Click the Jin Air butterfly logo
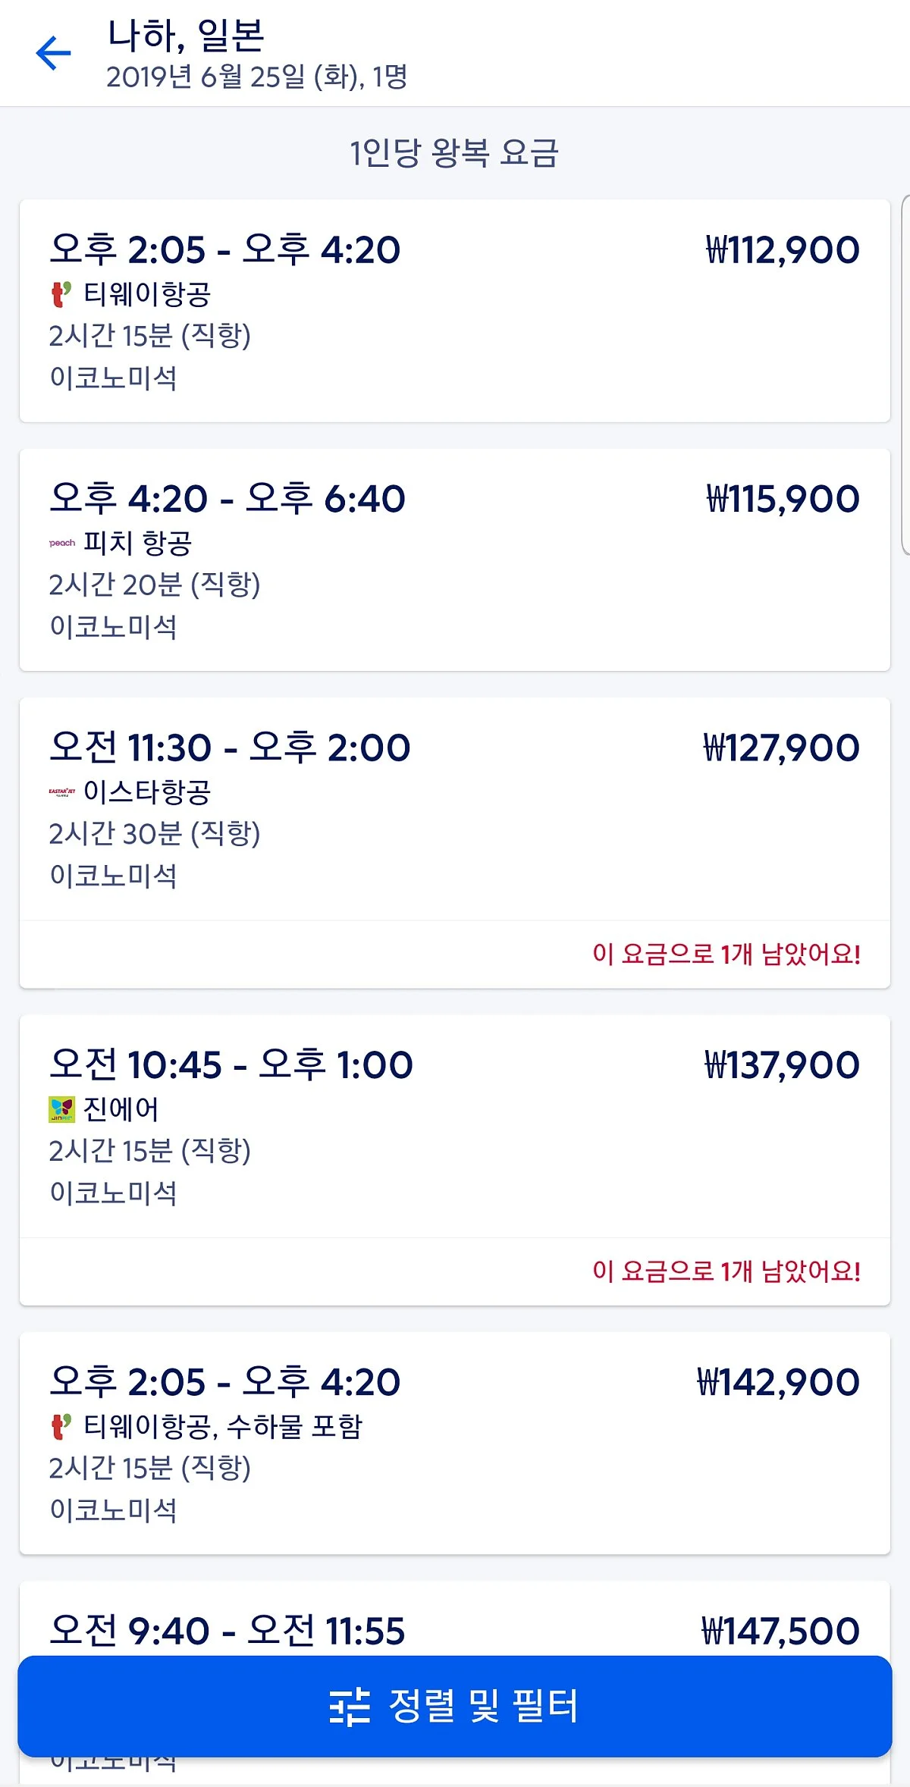 (62, 1109)
